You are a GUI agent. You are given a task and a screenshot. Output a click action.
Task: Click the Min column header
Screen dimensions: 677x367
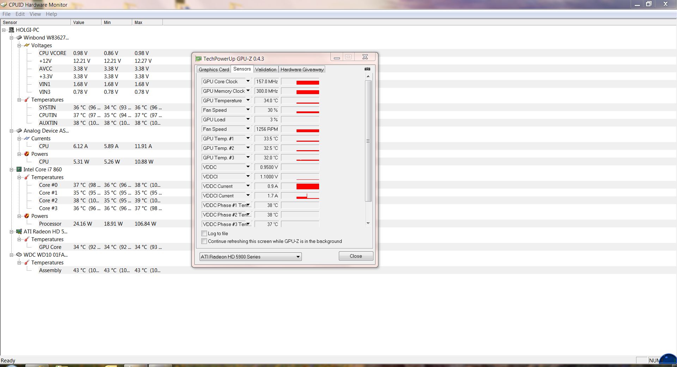click(x=117, y=22)
